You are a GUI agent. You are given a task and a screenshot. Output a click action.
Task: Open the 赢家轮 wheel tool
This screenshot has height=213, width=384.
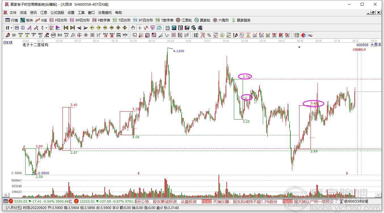point(202,20)
